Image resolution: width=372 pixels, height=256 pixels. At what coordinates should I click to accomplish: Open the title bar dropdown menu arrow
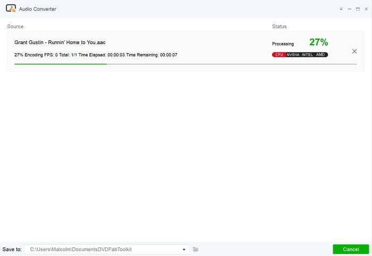[341, 9]
